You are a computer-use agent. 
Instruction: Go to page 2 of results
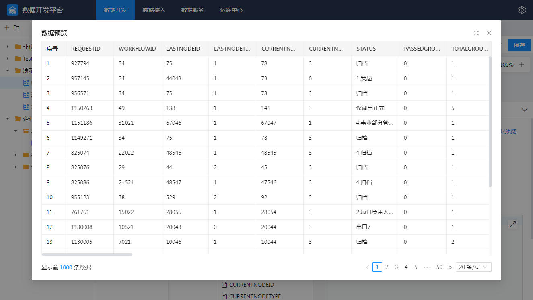tap(387, 267)
